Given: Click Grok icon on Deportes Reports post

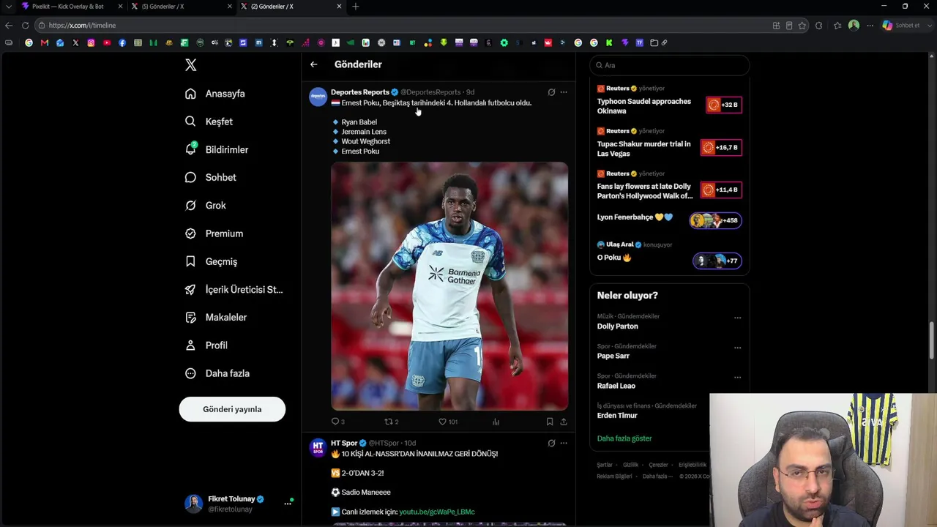Looking at the screenshot, I should coord(551,92).
